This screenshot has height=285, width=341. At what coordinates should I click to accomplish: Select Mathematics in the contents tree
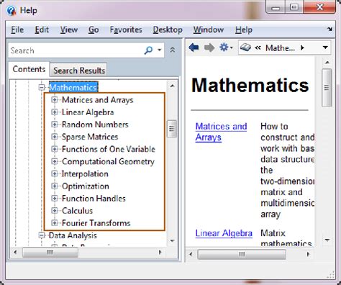(x=73, y=88)
